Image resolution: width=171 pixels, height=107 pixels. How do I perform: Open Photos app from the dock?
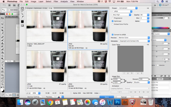click(x=88, y=102)
